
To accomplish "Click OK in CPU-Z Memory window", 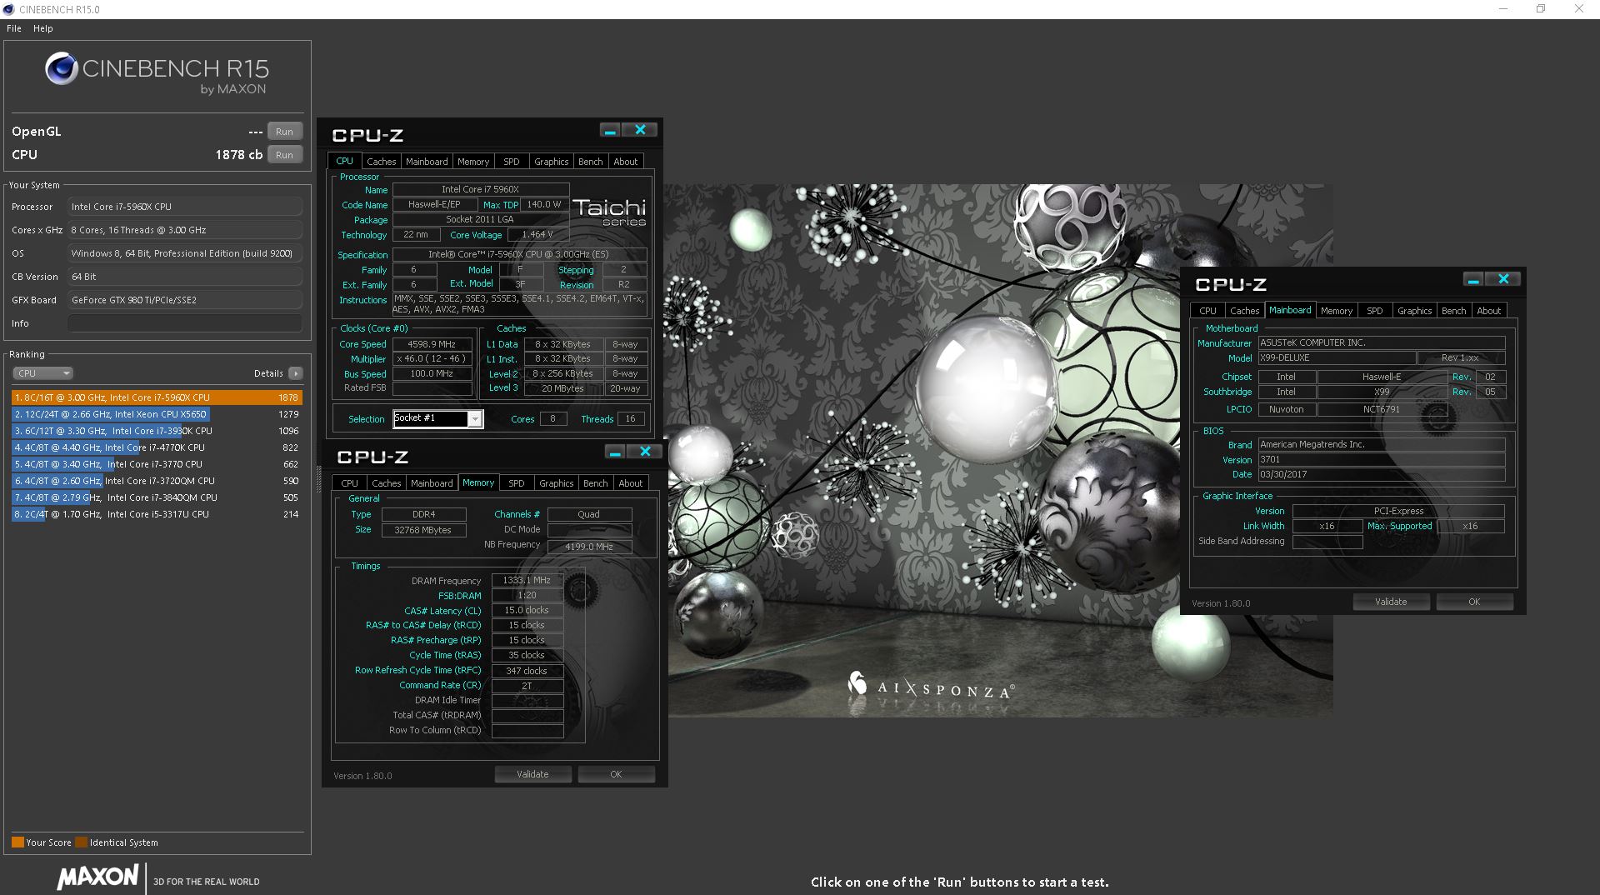I will (x=616, y=774).
